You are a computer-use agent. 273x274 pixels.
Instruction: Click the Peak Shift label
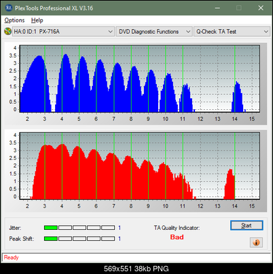pyautogui.click(x=22, y=239)
